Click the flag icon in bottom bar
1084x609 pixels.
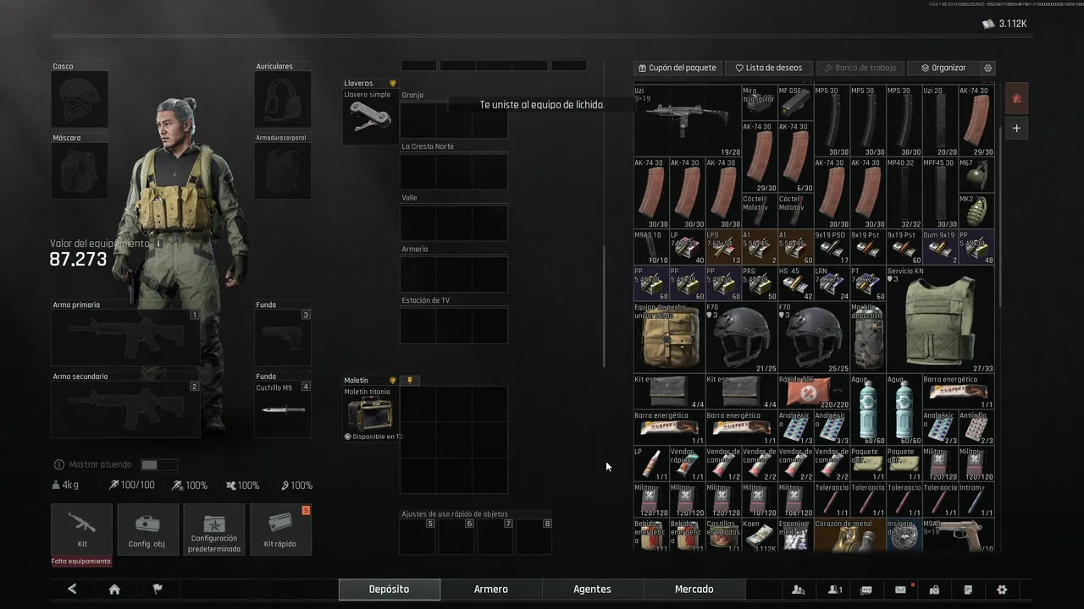click(158, 590)
